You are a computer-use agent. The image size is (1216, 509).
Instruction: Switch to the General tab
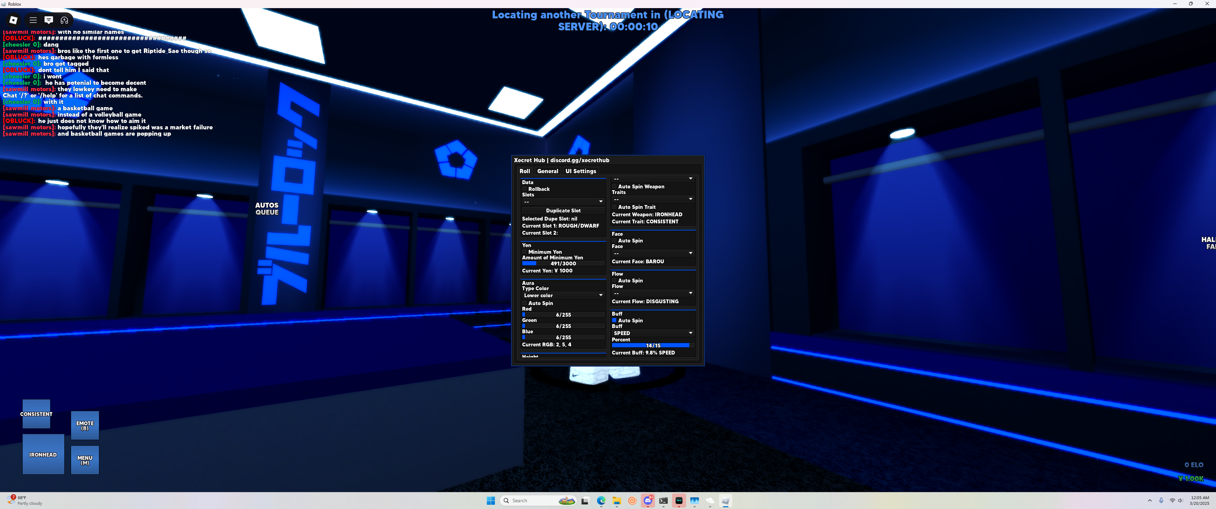548,171
